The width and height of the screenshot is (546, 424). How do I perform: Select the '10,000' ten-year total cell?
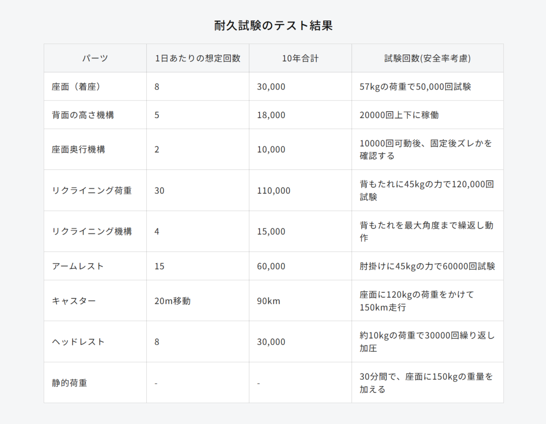click(300, 149)
